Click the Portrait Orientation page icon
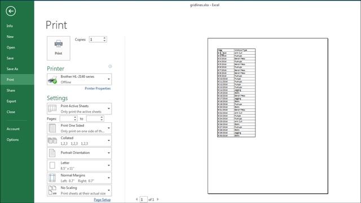The width and height of the screenshot is (361, 203). coord(52,153)
